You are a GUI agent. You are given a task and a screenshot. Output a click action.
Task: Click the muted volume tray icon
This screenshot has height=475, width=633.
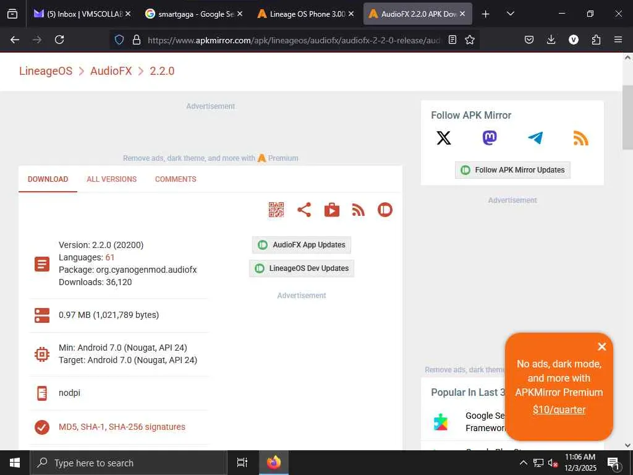553,463
